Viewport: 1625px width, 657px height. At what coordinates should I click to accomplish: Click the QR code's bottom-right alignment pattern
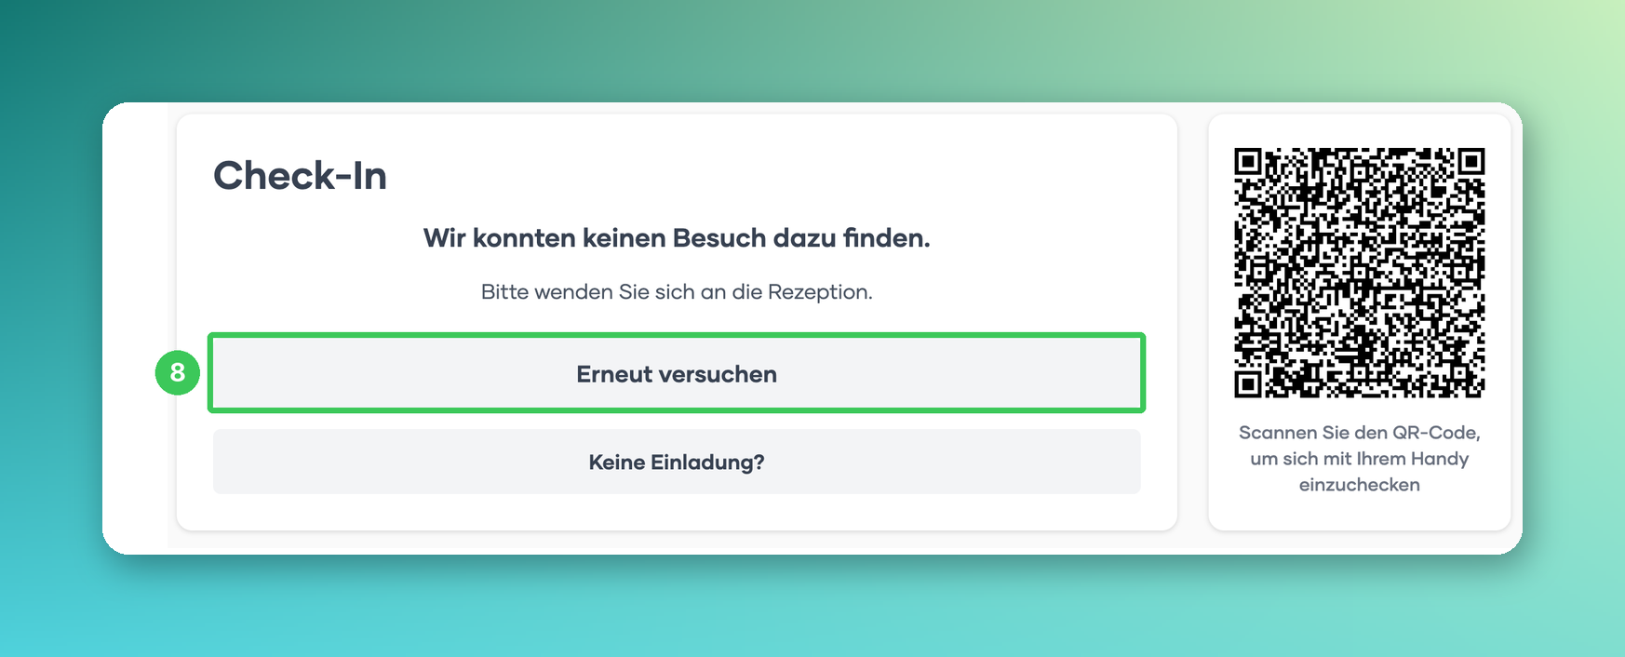(x=1444, y=357)
